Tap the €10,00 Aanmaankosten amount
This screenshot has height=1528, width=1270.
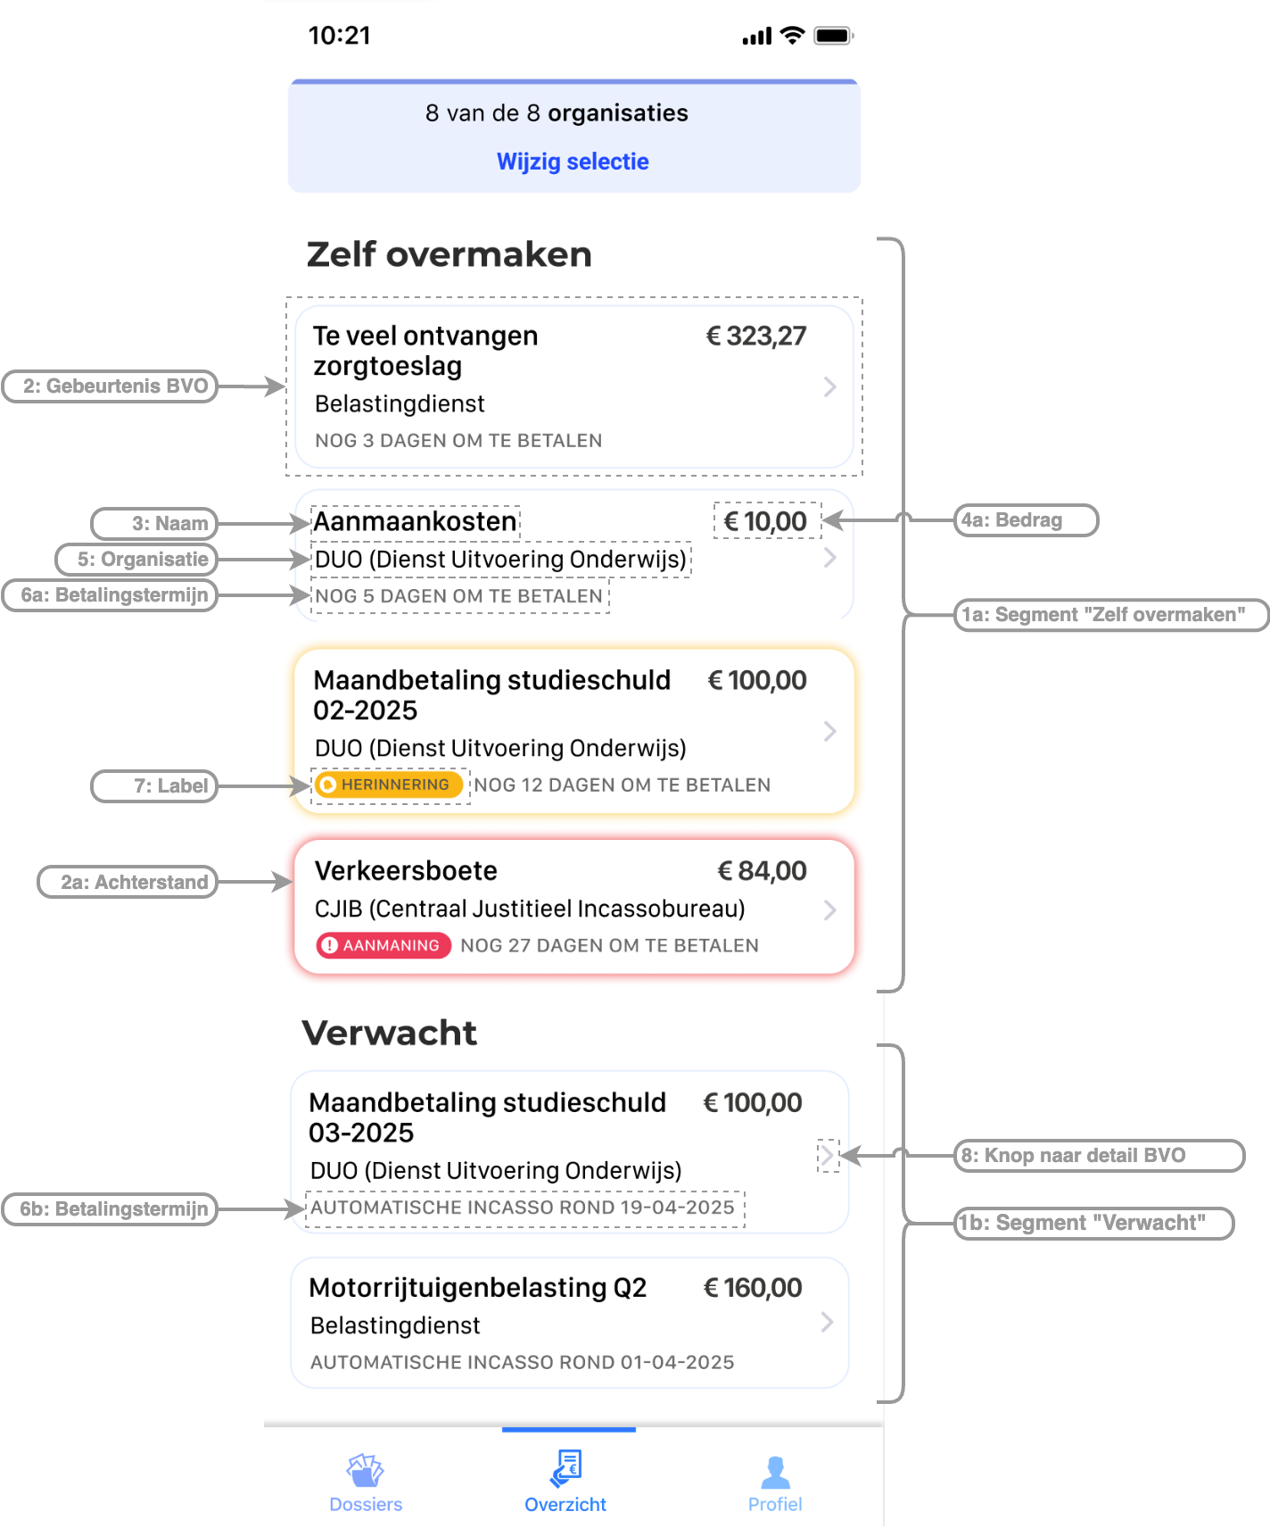(x=766, y=521)
